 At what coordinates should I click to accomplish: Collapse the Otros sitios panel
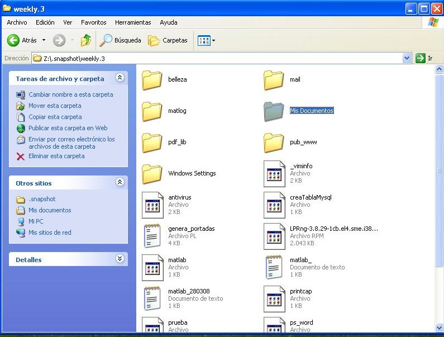point(120,182)
